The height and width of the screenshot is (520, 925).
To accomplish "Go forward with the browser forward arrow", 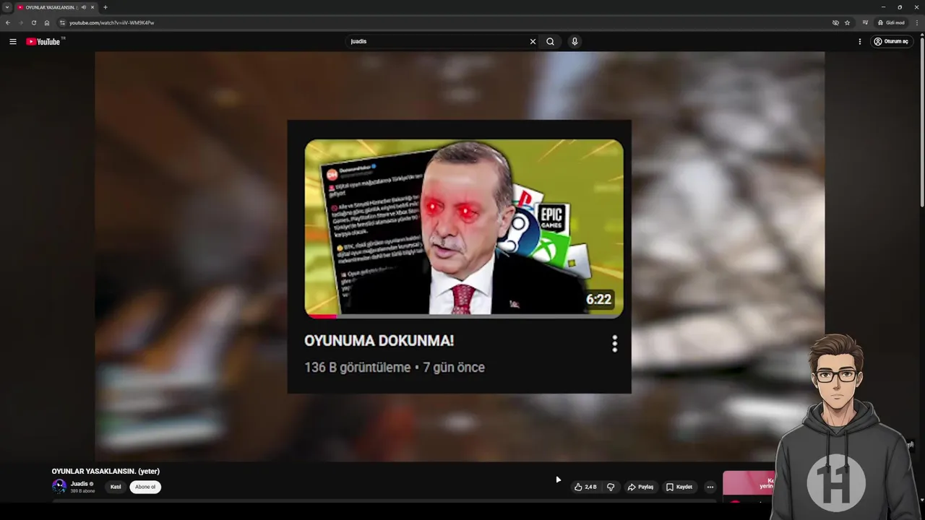I will 20,22.
